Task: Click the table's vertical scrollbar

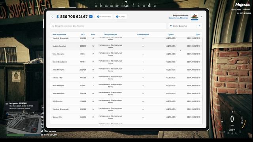Action: coord(202,80)
